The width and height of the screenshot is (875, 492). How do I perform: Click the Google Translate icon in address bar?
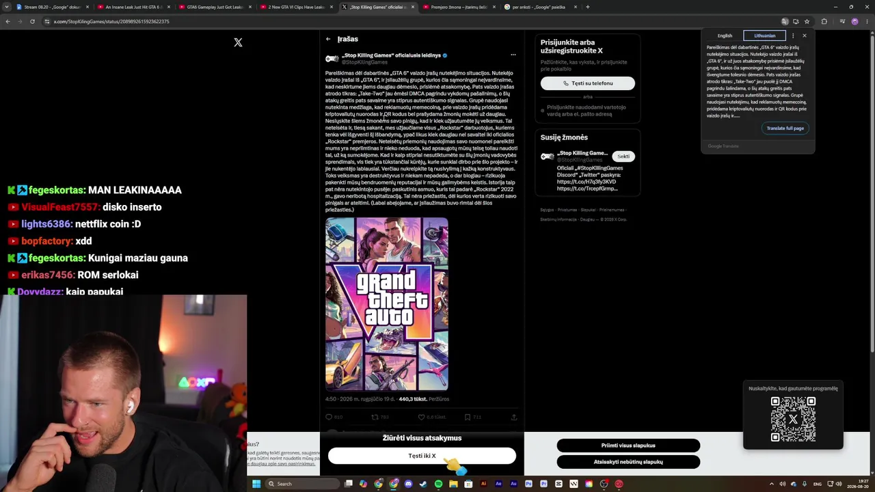pyautogui.click(x=785, y=21)
